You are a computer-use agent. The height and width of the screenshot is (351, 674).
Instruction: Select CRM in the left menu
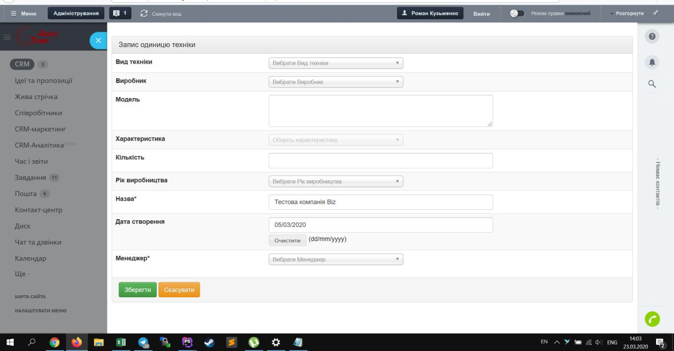(22, 64)
